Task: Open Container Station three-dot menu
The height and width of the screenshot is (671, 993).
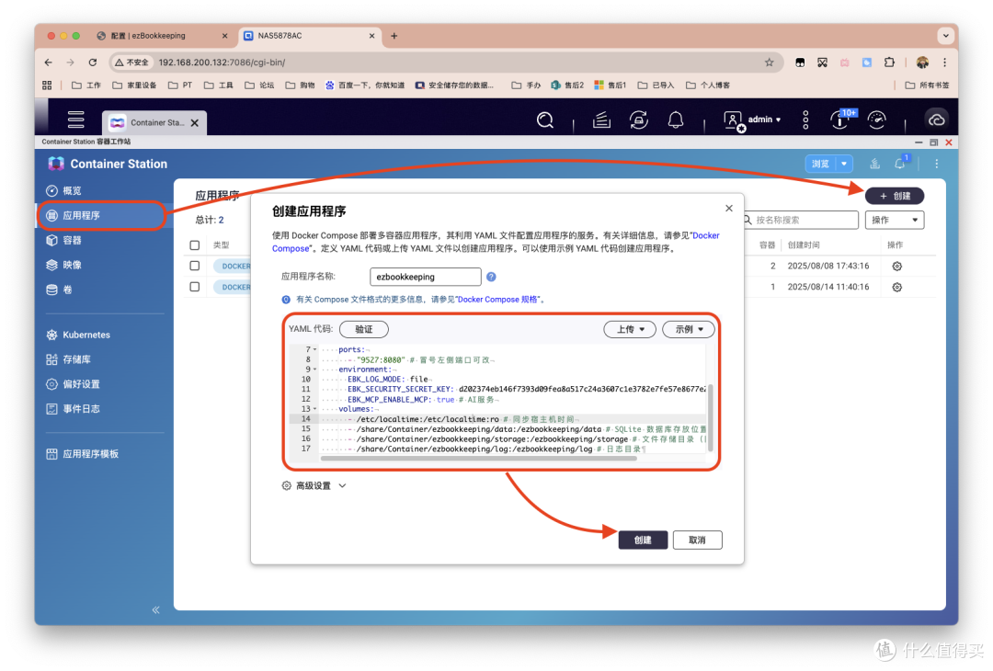Action: [937, 164]
